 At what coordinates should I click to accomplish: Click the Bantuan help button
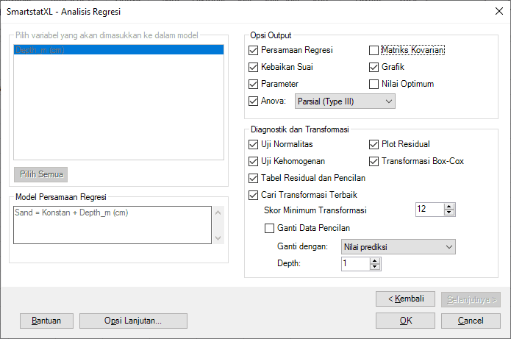pos(46,321)
